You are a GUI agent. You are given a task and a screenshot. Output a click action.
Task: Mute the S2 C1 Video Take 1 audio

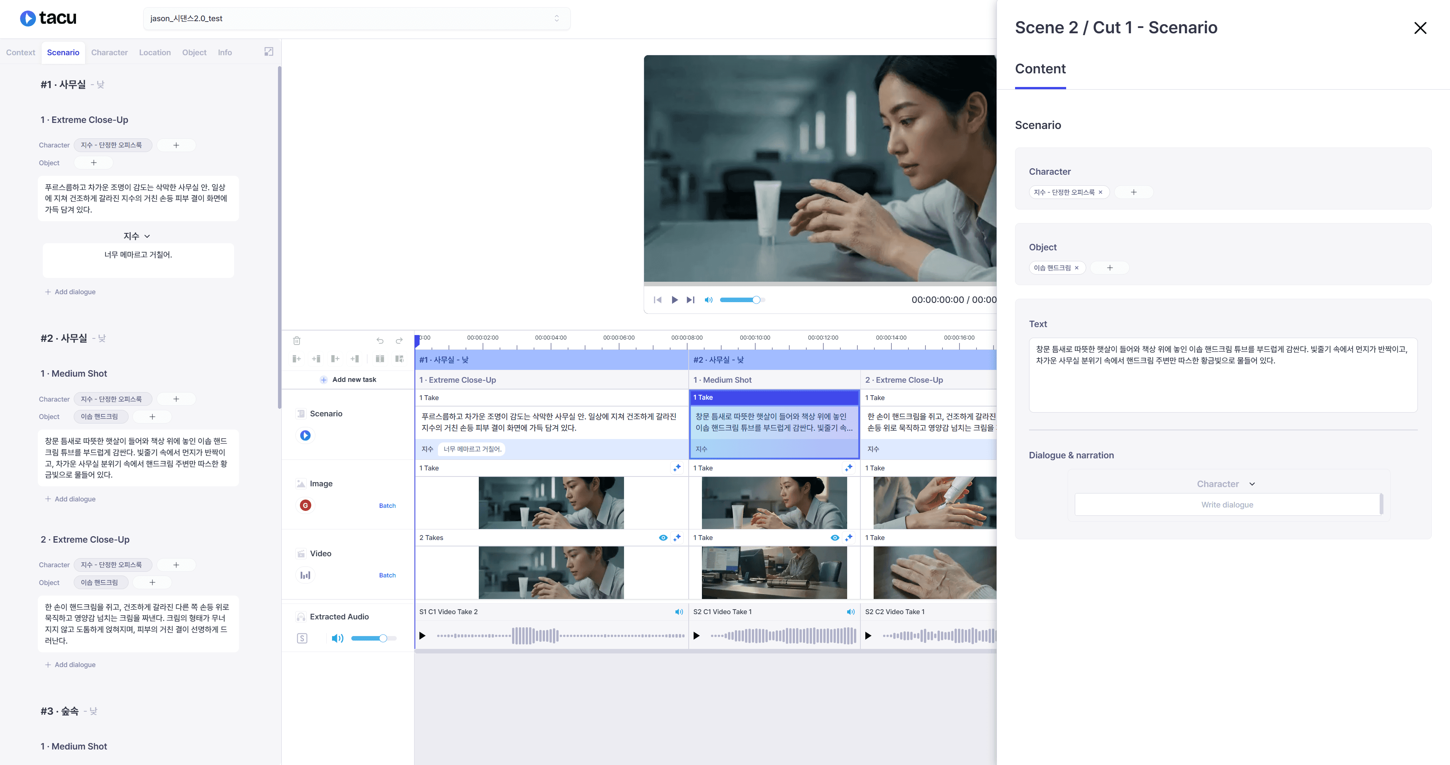pyautogui.click(x=851, y=612)
